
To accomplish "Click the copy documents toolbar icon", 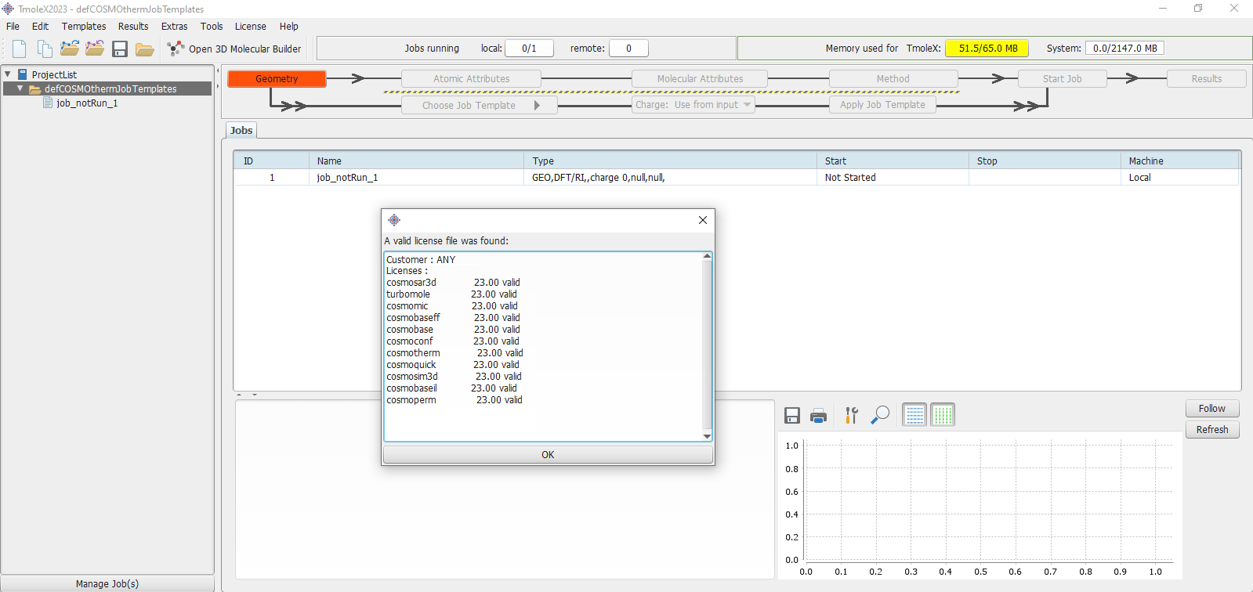I will tap(45, 49).
